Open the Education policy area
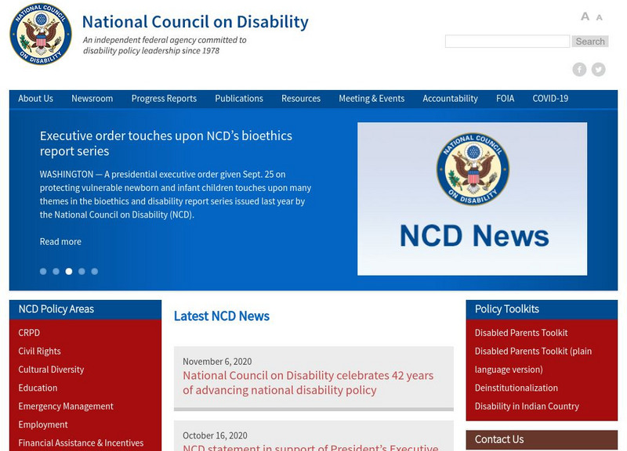The image size is (627, 451). pyautogui.click(x=38, y=388)
